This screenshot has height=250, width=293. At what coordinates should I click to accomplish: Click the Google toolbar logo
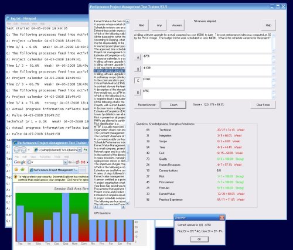pyautogui.click(x=20, y=162)
